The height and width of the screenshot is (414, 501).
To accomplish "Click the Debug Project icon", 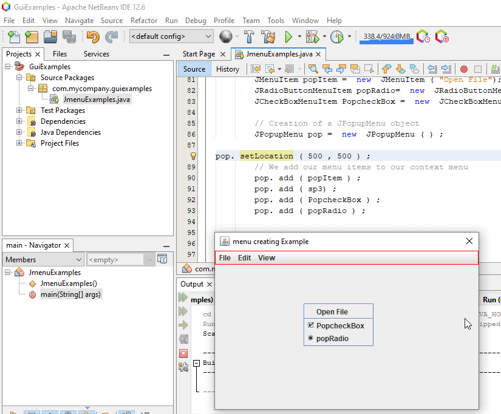I will (x=313, y=37).
